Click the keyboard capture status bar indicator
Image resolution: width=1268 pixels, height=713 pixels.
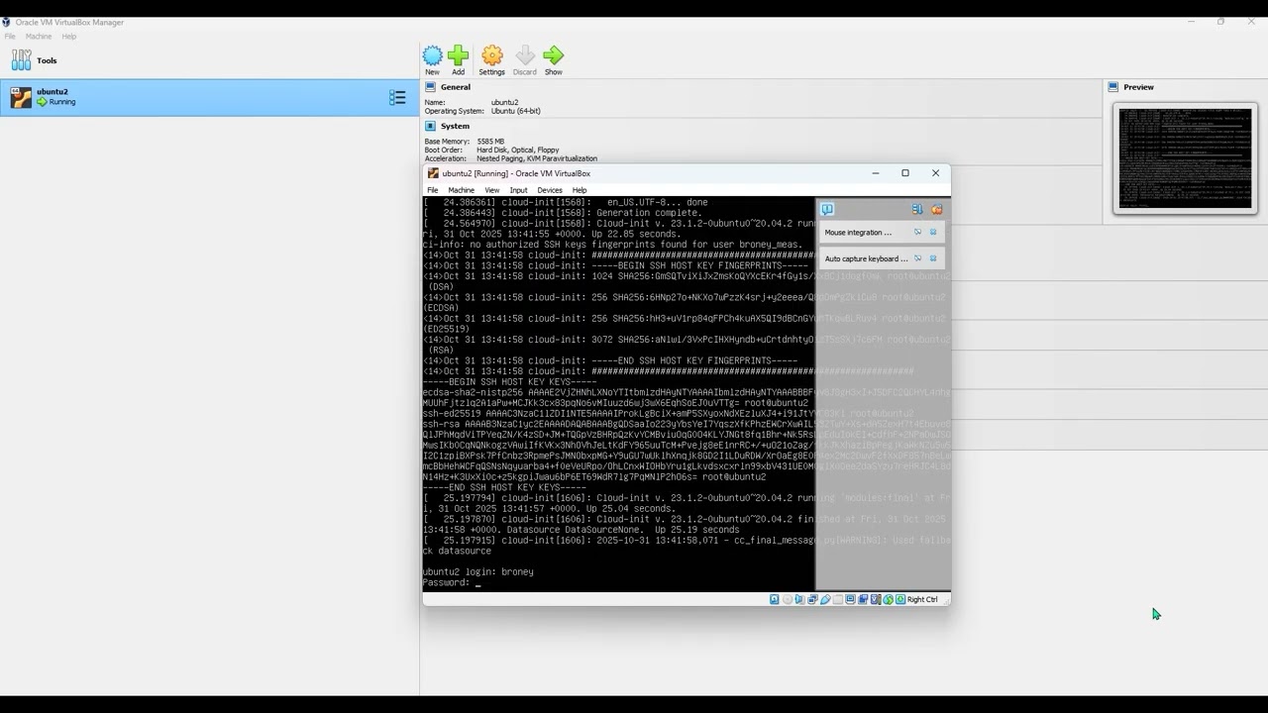point(899,599)
